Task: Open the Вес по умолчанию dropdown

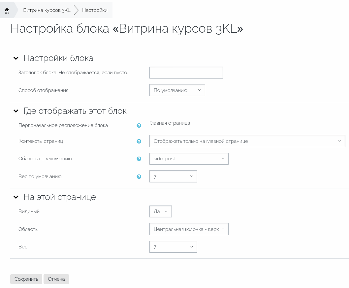Action: 173,176
